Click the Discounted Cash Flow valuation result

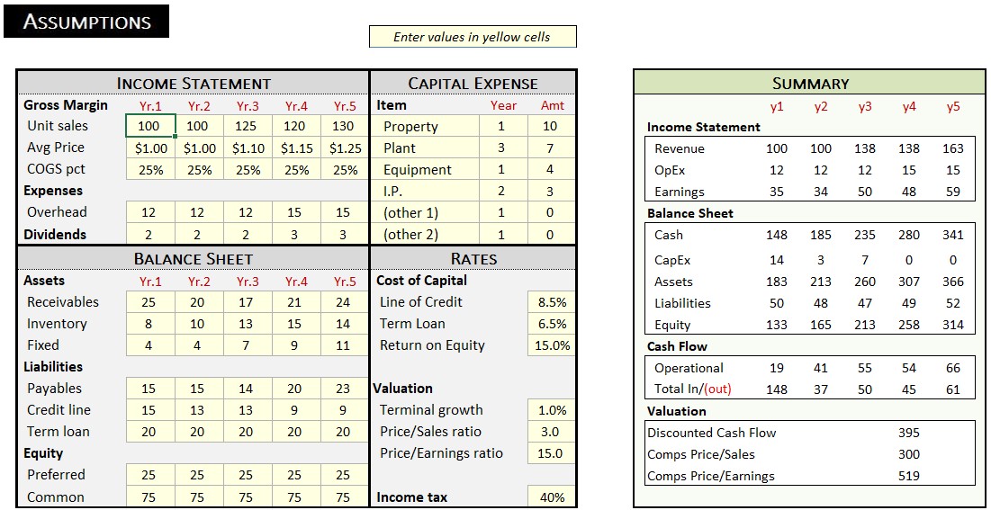point(908,433)
